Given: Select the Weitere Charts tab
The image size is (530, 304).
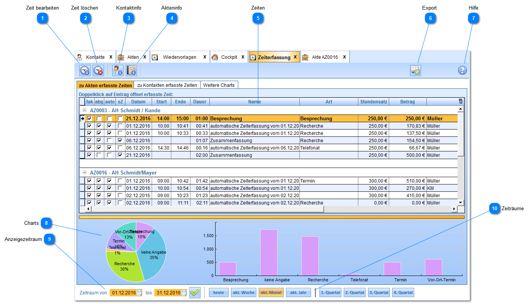Looking at the screenshot, I should click(219, 85).
